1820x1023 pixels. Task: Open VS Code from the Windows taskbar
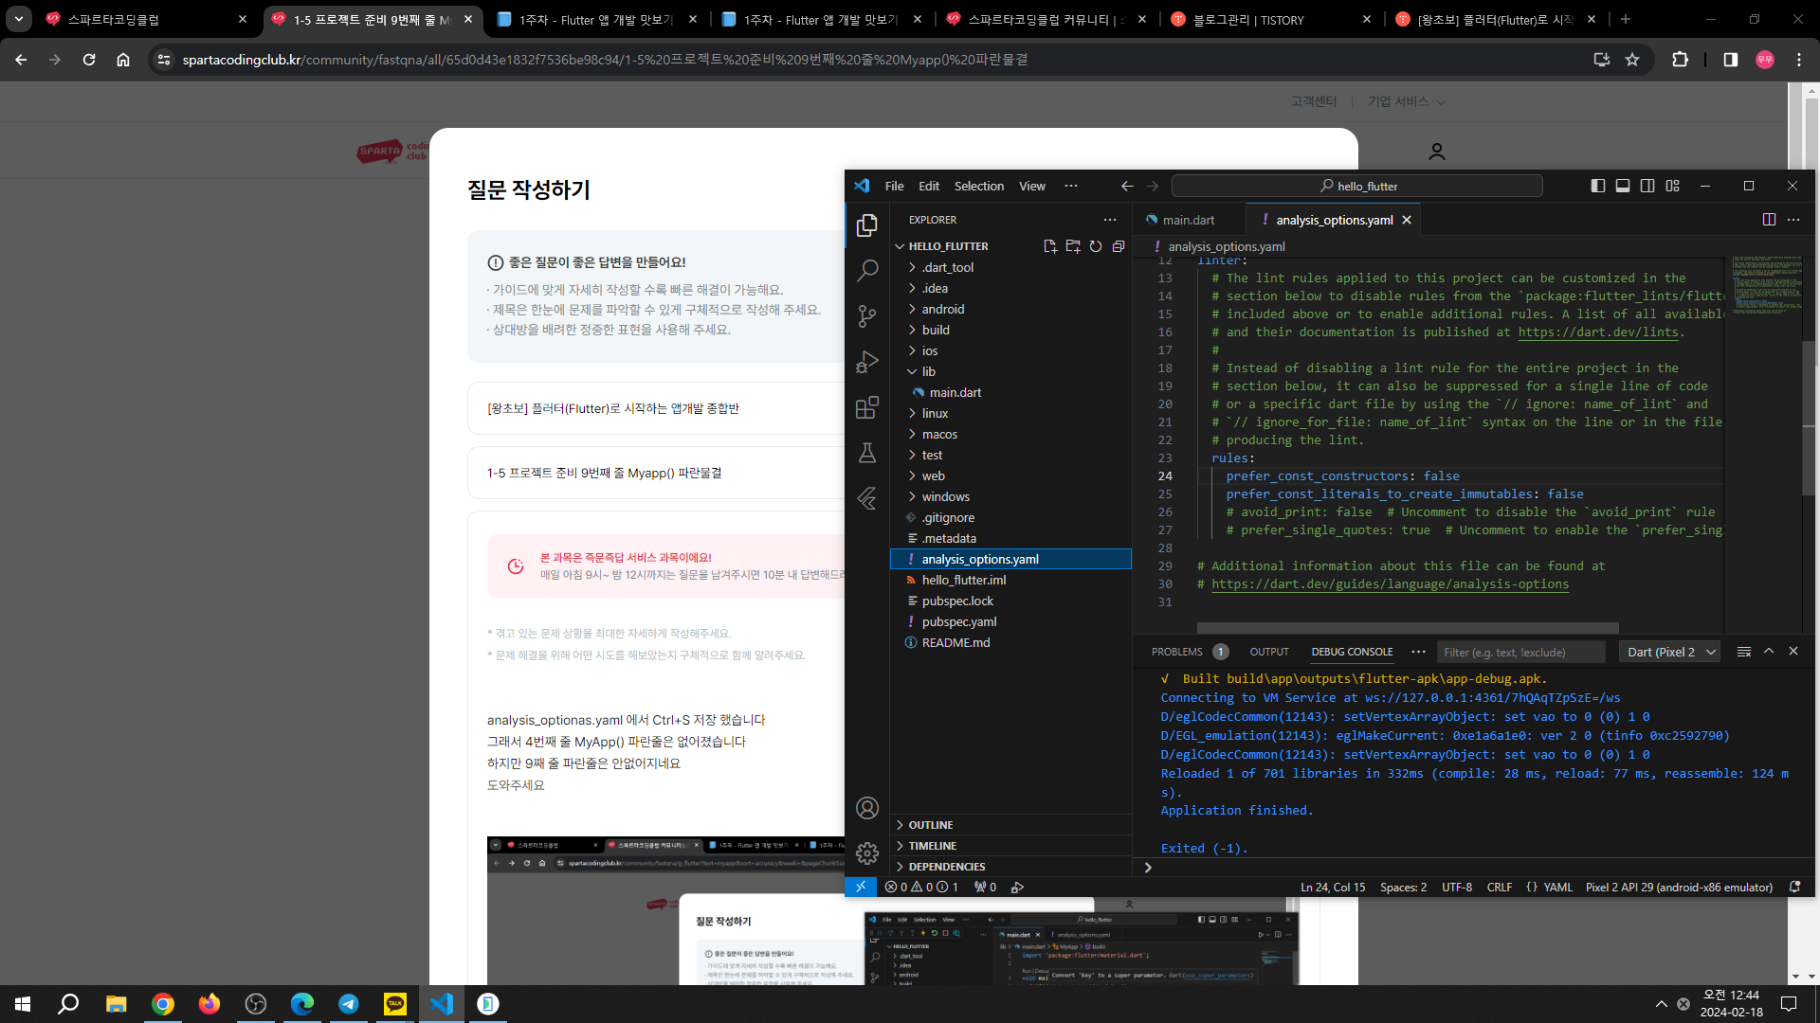point(442,1004)
